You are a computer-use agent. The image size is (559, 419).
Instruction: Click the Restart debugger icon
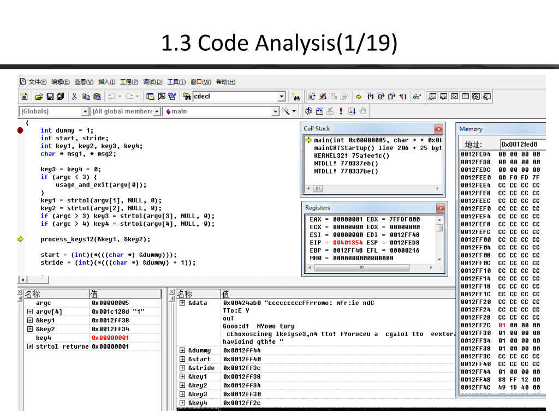tap(312, 97)
